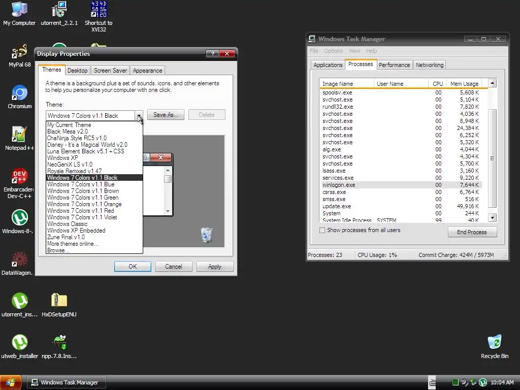Sort processes by CPU column
This screenshot has height=390, width=520.
pyautogui.click(x=437, y=84)
